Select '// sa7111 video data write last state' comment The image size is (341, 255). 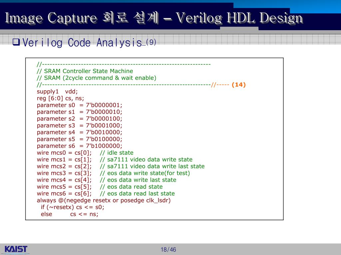[152, 166]
